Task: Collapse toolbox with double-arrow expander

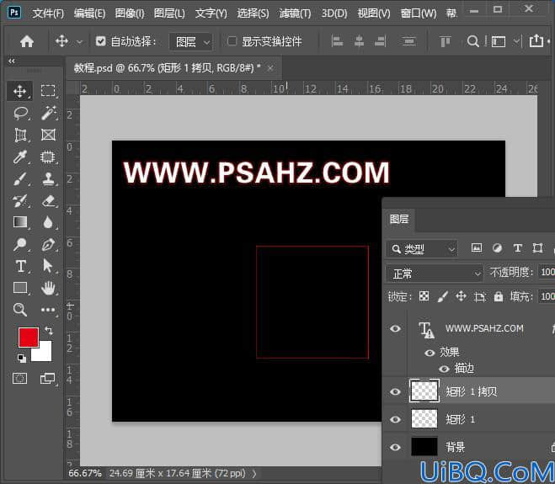Action: pyautogui.click(x=12, y=61)
